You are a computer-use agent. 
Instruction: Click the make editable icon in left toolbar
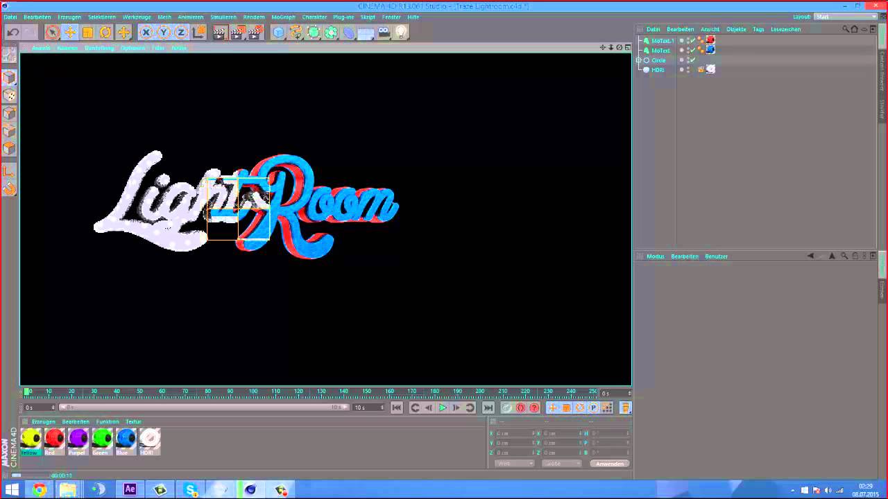click(x=9, y=55)
